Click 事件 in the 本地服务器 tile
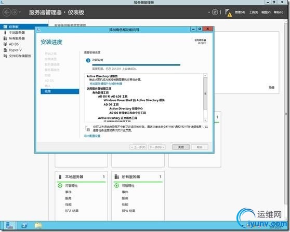Viewport: 290px width, 232px height. pos(68,192)
